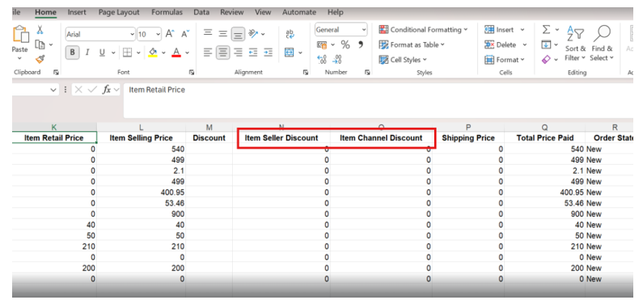The image size is (643, 300).
Task: Open the Alignment dialog launcher
Action: coord(305,72)
